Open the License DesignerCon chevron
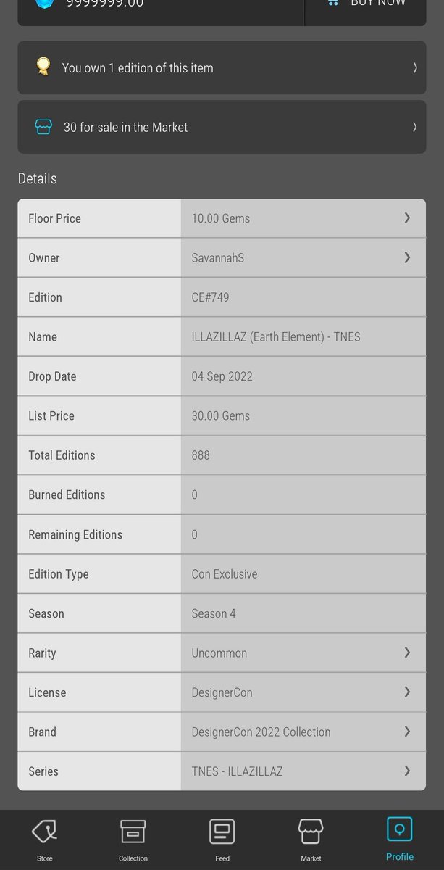 (407, 692)
